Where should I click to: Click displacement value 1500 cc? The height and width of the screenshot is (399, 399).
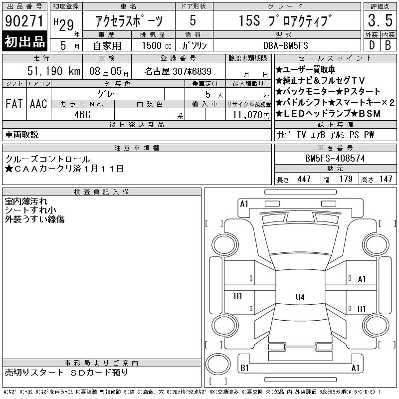click(157, 45)
